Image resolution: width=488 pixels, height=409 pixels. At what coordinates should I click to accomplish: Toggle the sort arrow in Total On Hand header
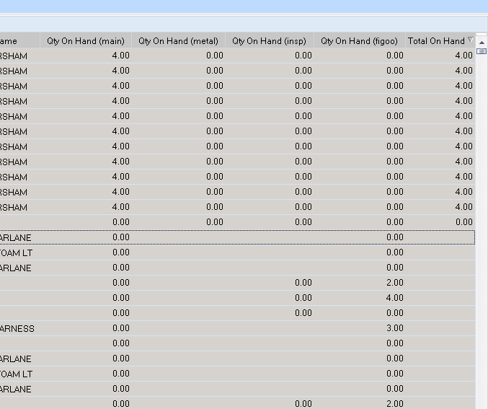click(470, 40)
